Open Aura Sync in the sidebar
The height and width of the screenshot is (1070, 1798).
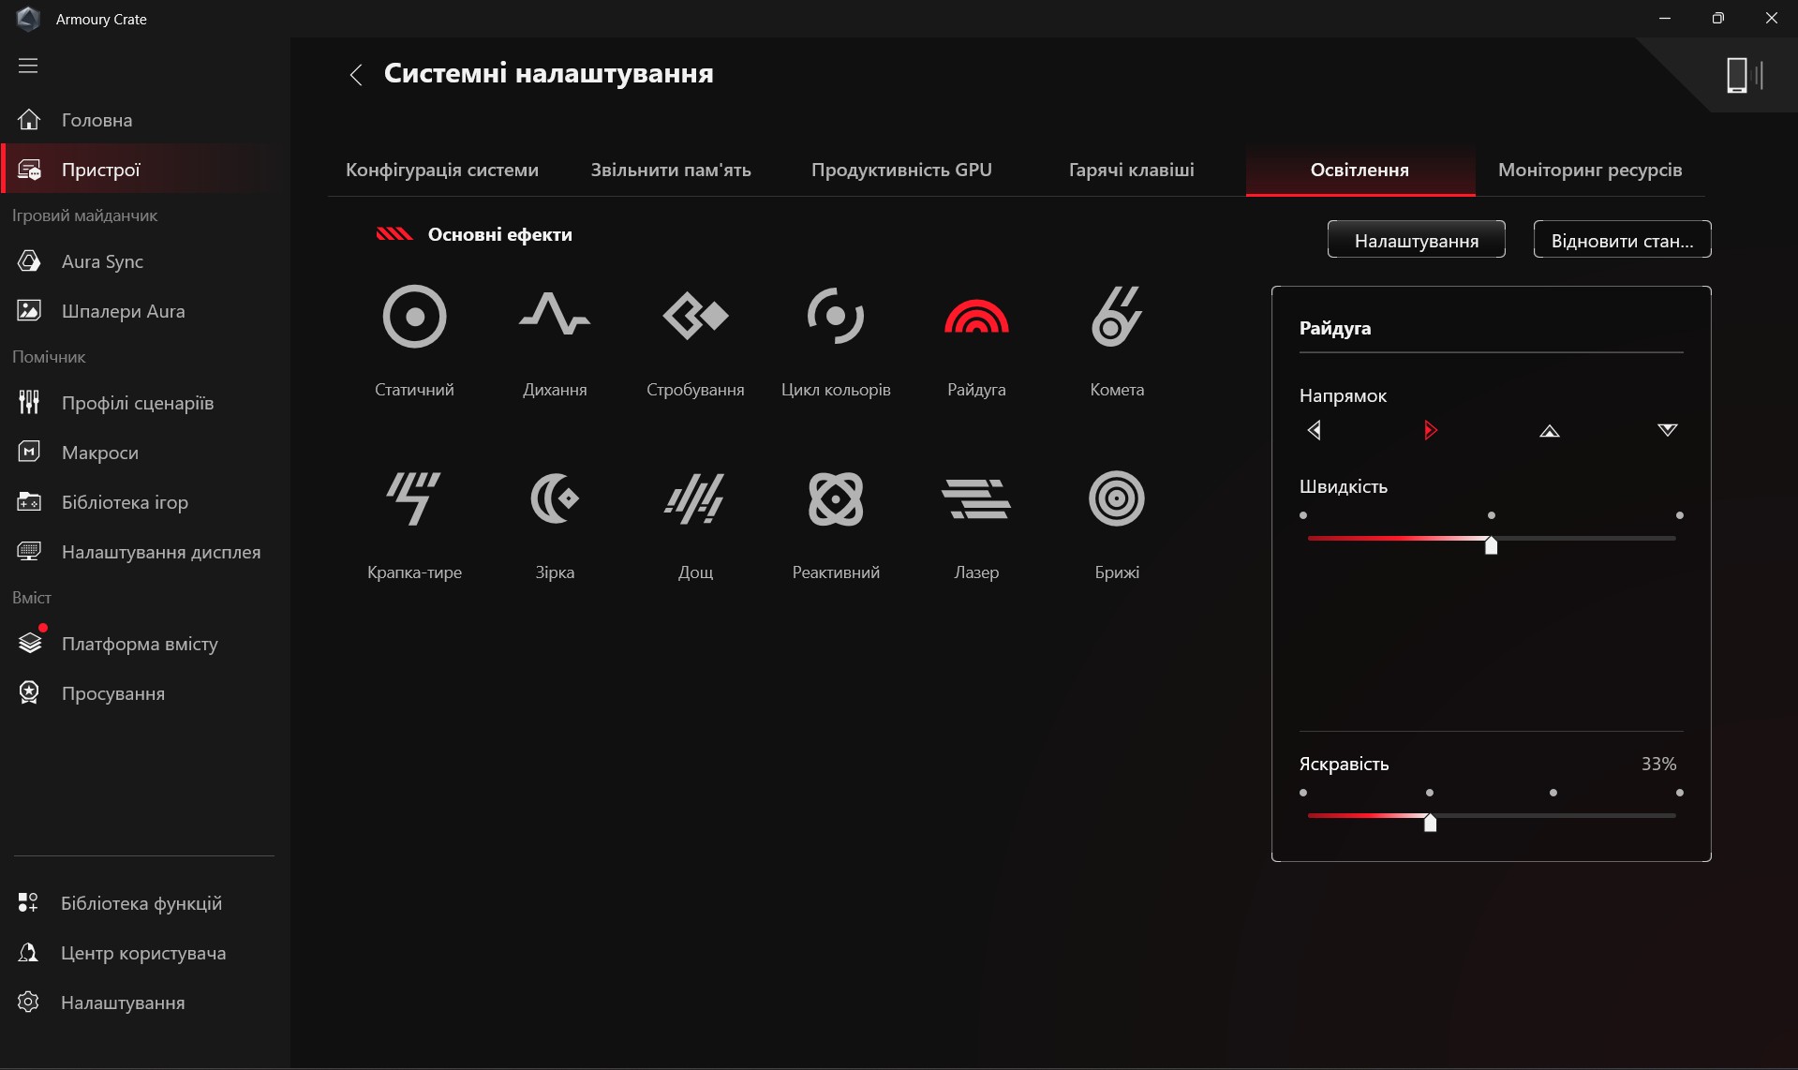pos(102,261)
